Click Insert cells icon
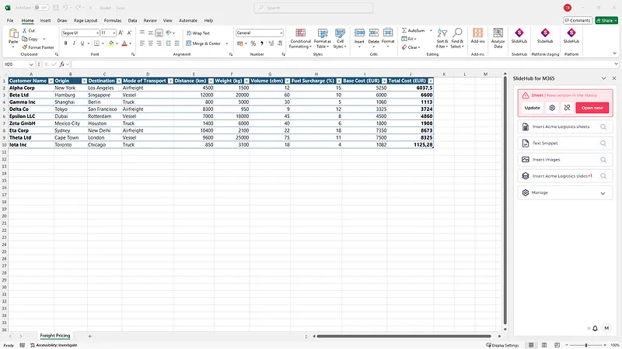 coord(359,33)
